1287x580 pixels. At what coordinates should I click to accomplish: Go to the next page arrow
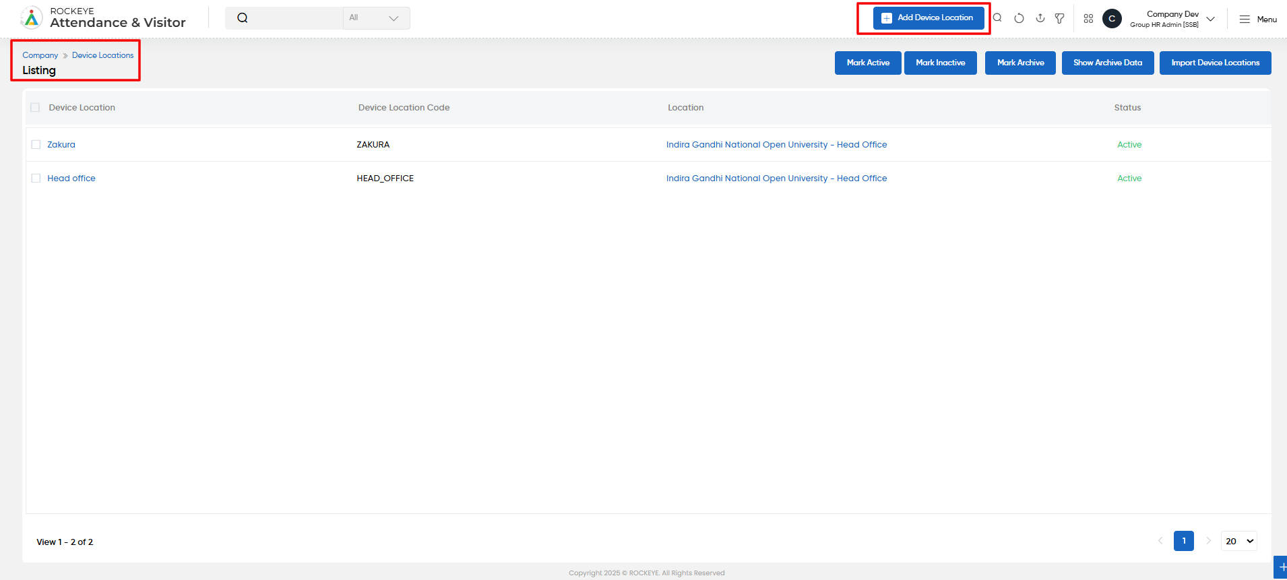[1208, 541]
